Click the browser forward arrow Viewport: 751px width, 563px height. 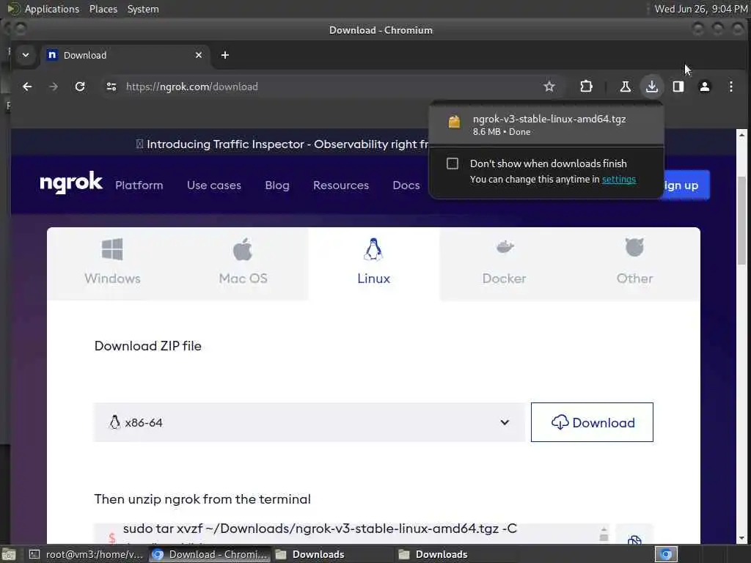point(54,87)
